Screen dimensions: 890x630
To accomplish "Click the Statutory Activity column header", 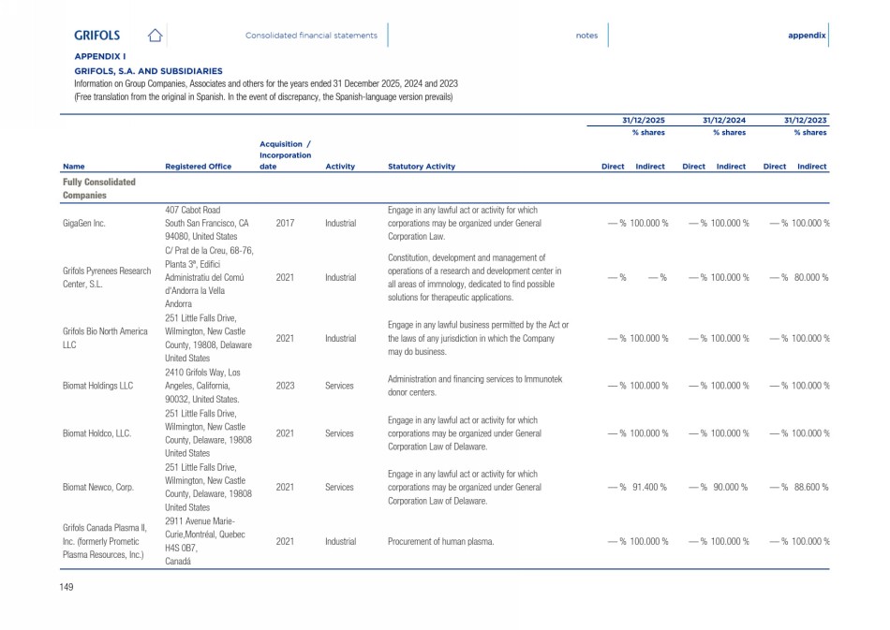I will 421,167.
